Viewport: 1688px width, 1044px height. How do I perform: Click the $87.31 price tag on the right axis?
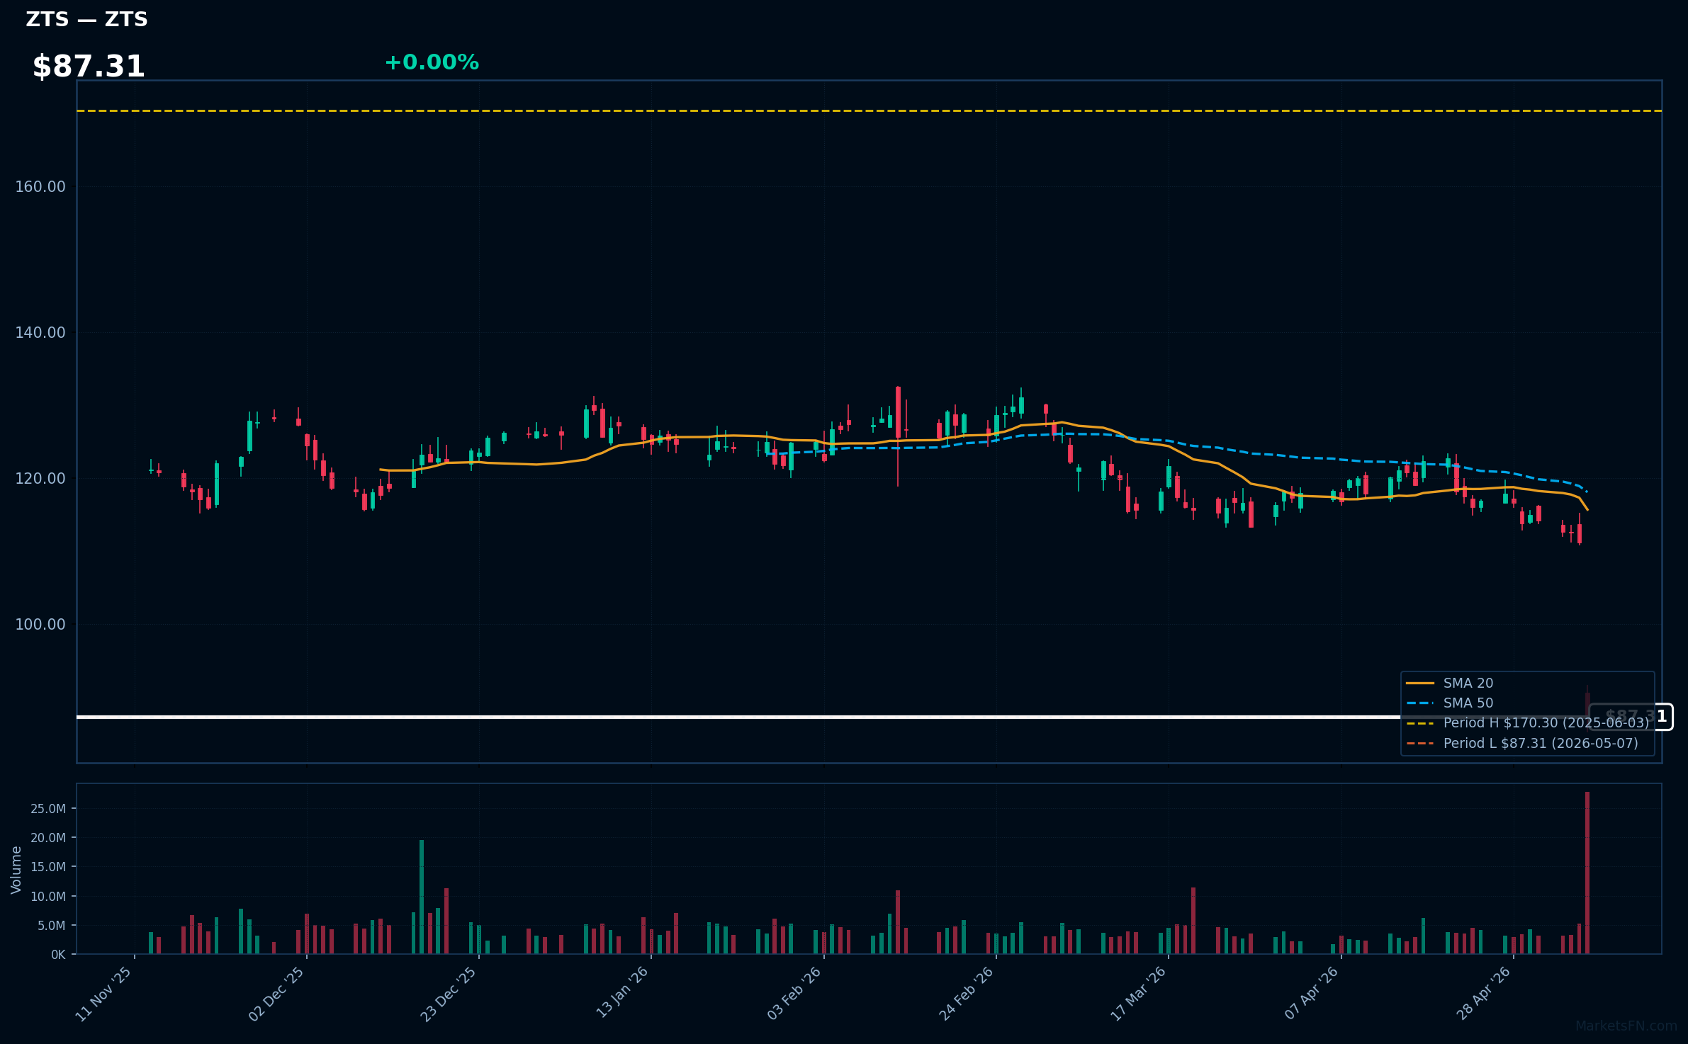(x=1631, y=717)
